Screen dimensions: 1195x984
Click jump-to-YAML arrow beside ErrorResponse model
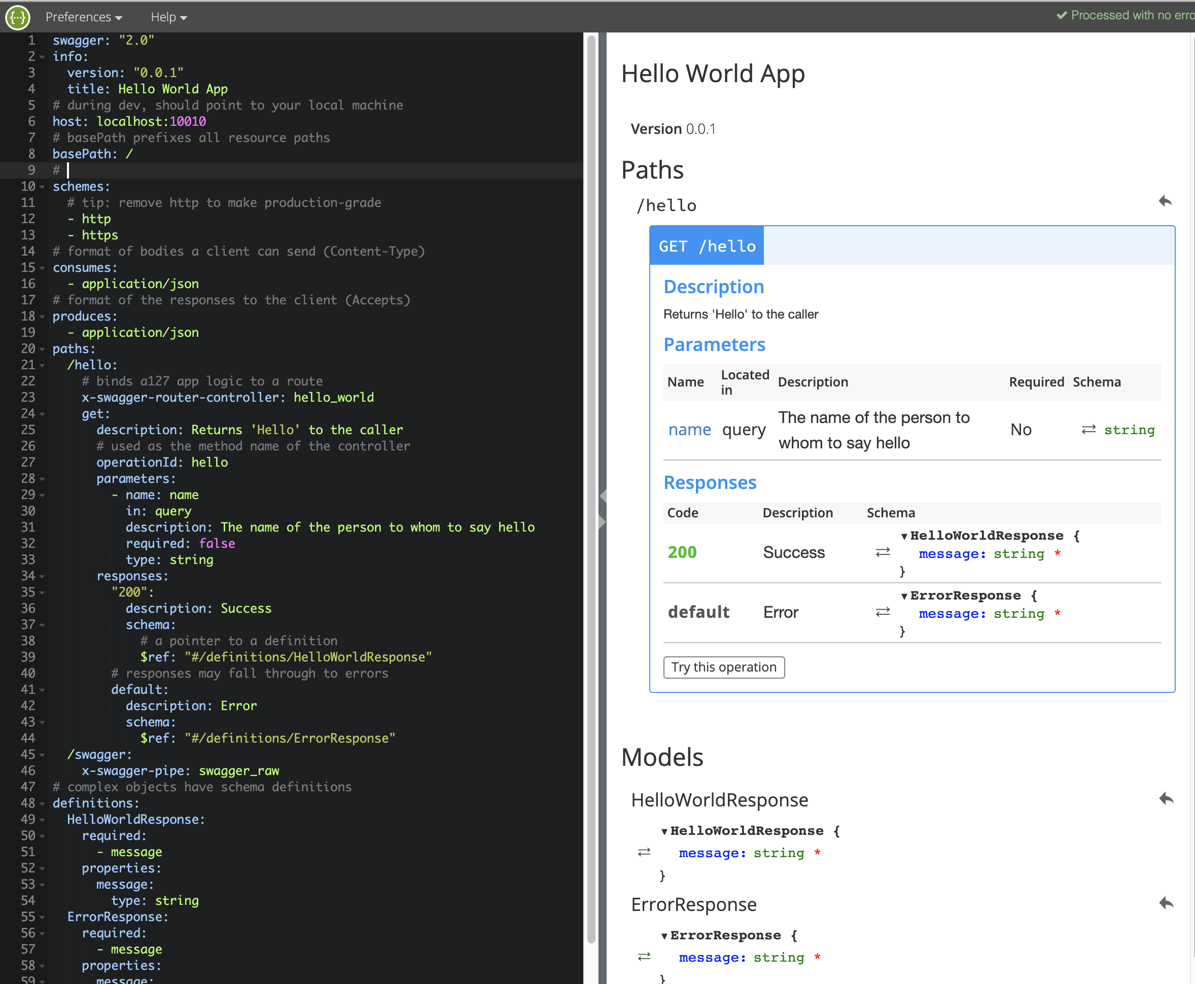click(x=1166, y=903)
